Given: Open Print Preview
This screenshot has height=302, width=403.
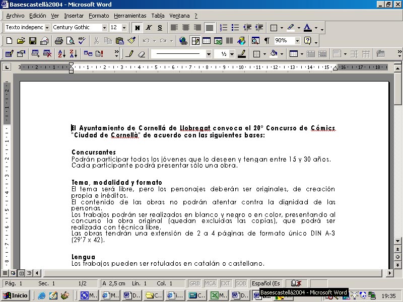Looking at the screenshot, I should click(x=70, y=41).
